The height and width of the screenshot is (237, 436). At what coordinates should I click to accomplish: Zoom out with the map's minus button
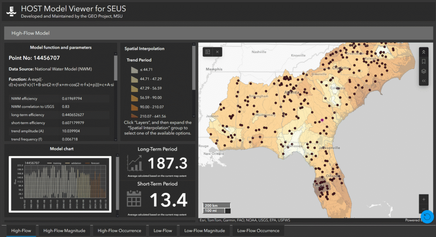pyautogui.click(x=423, y=208)
